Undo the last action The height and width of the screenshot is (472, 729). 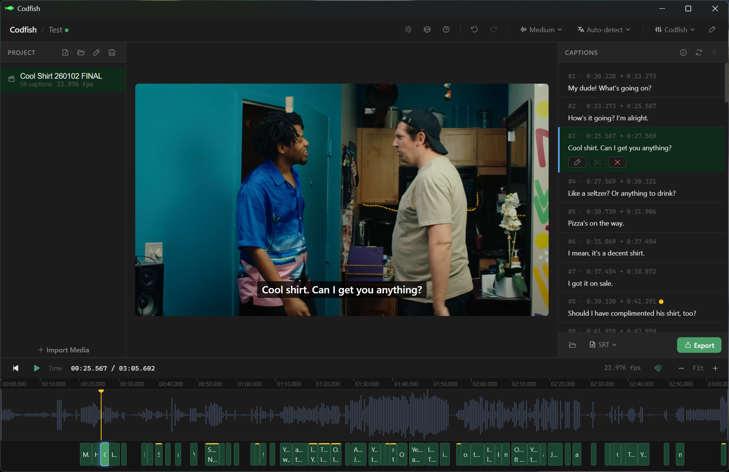[x=474, y=29]
